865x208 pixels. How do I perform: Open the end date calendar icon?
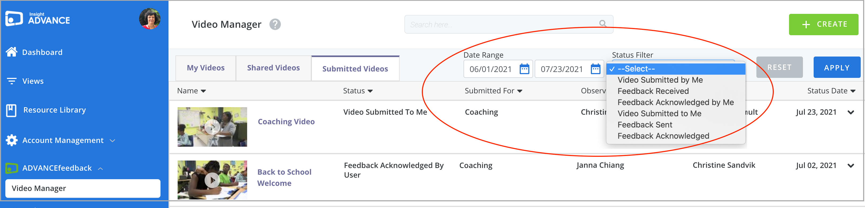(595, 69)
